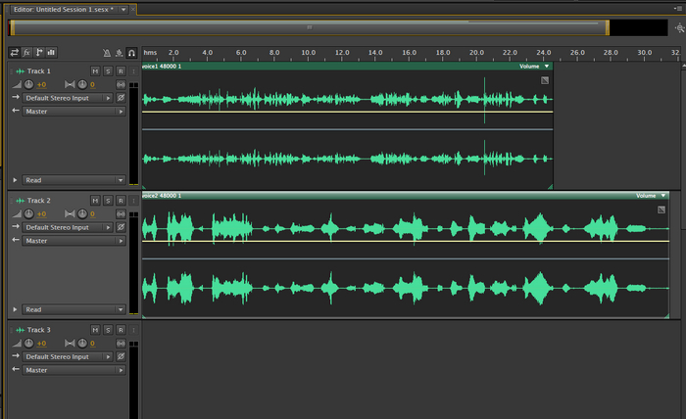Switch track controls to the Sends view
The image size is (686, 419).
pyautogui.click(x=38, y=52)
